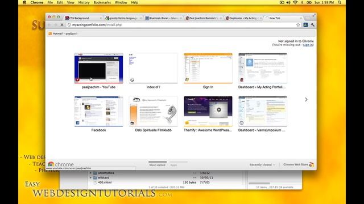Open the Window menu
The width and height of the screenshot is (364, 204).
[121, 2]
